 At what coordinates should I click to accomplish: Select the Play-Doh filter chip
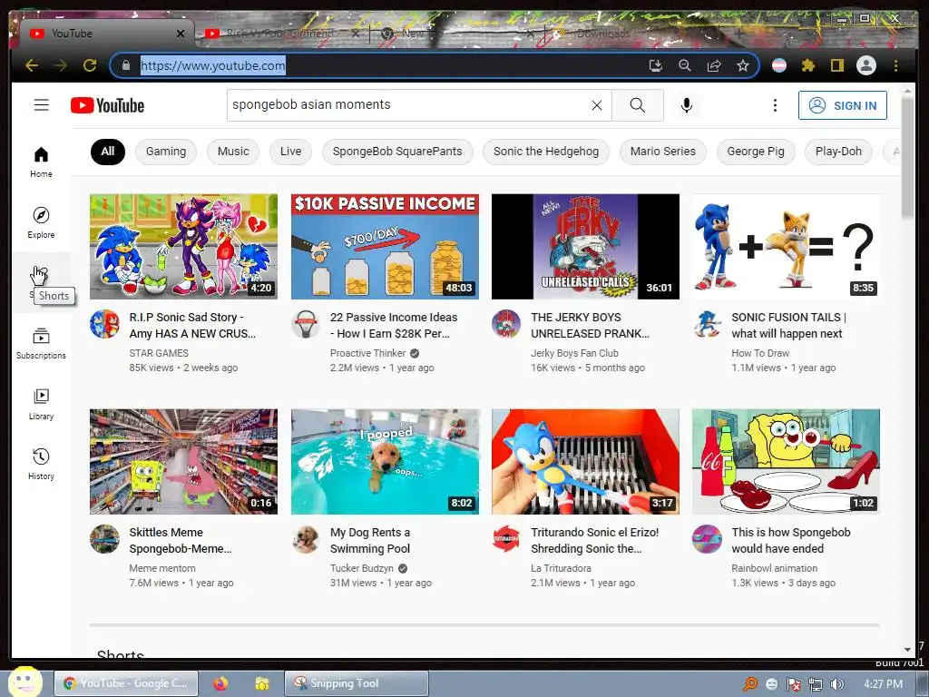tap(838, 152)
